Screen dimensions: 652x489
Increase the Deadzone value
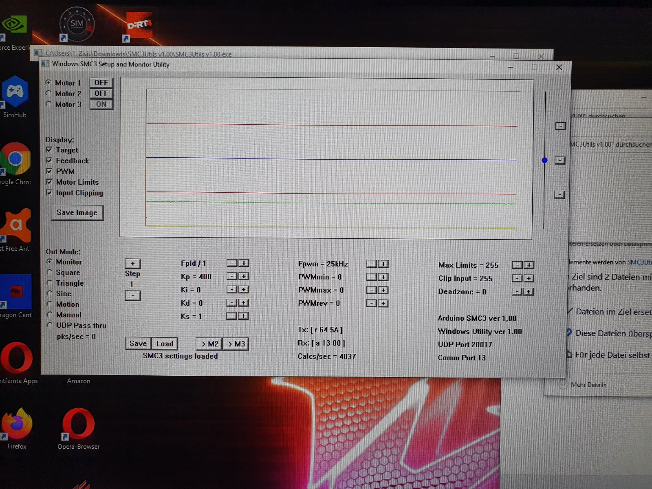(x=529, y=292)
